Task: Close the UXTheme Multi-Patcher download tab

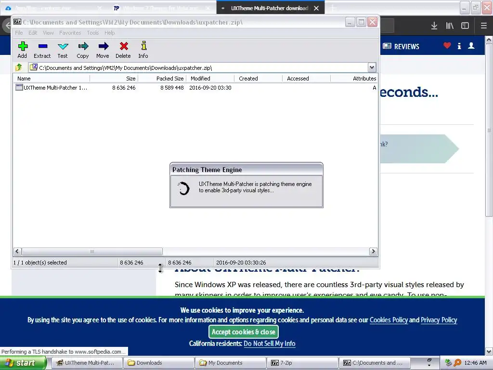Action: click(316, 8)
